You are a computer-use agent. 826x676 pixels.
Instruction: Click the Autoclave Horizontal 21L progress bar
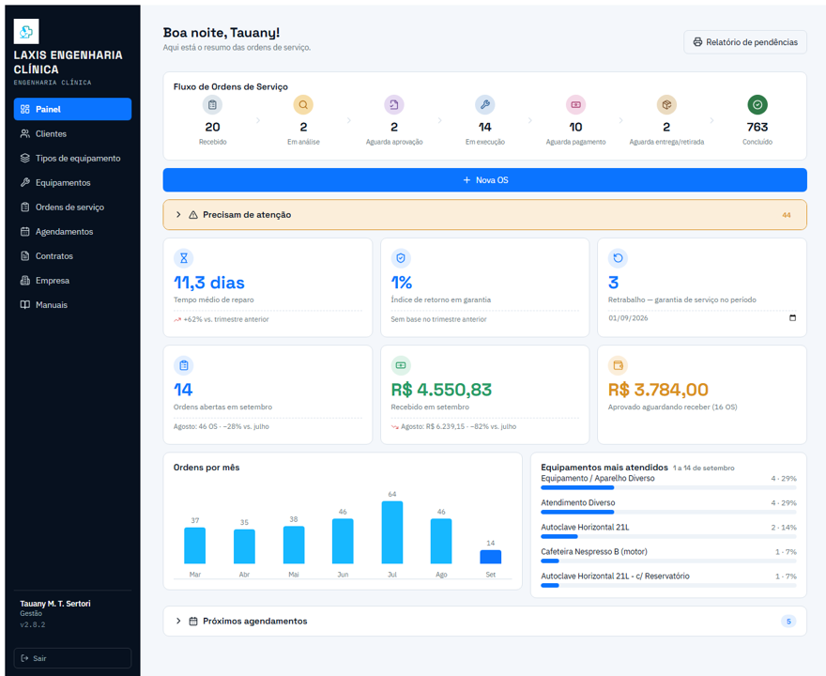pos(668,536)
